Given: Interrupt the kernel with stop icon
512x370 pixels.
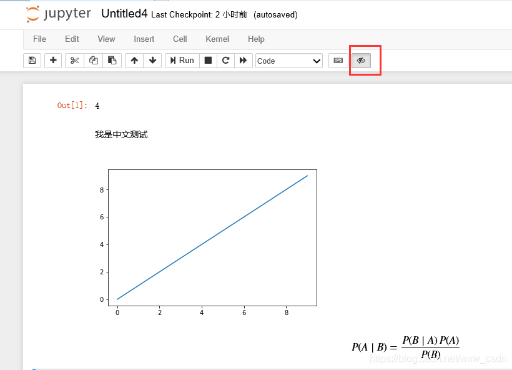Looking at the screenshot, I should click(x=207, y=60).
